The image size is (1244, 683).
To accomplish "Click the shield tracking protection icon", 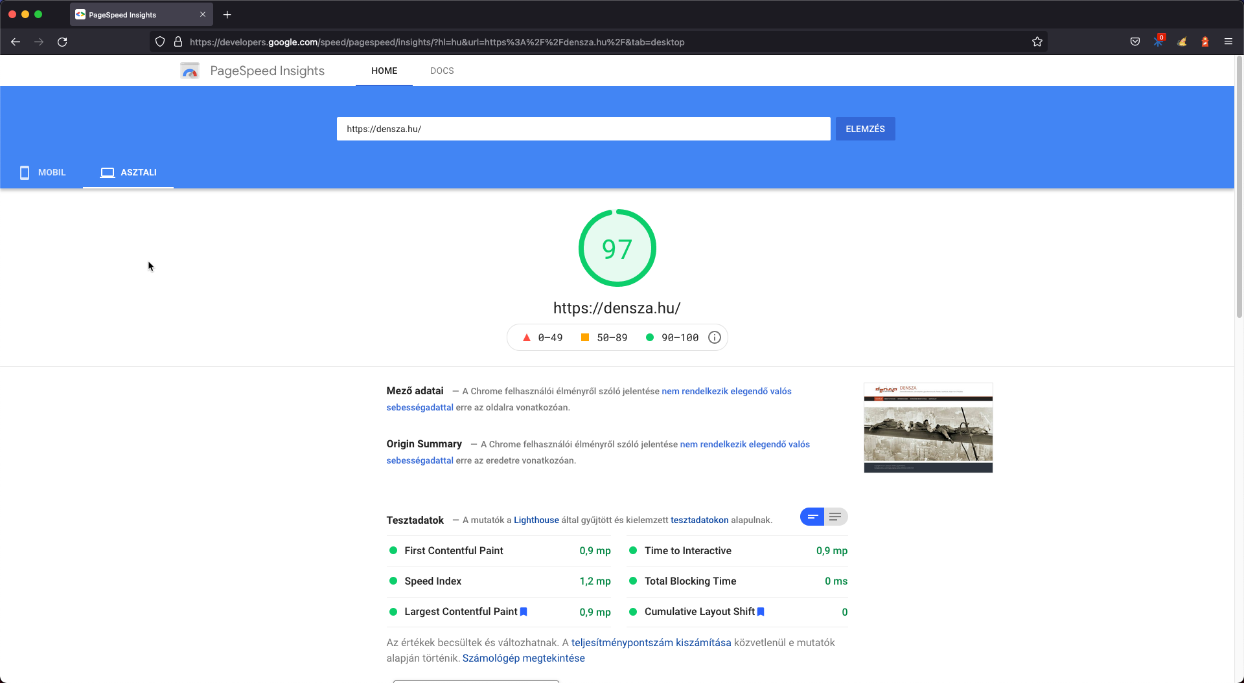I will click(x=160, y=42).
